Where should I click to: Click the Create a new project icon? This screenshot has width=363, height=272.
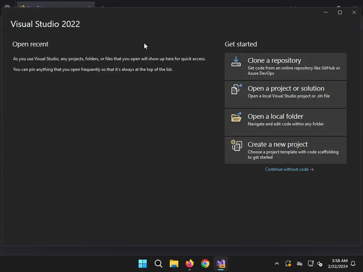(x=236, y=145)
